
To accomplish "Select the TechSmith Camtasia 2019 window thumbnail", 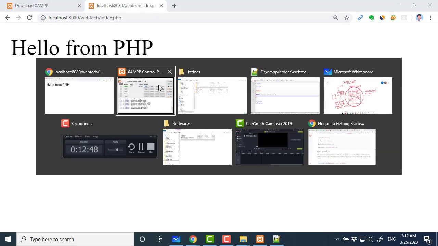I will [x=270, y=147].
